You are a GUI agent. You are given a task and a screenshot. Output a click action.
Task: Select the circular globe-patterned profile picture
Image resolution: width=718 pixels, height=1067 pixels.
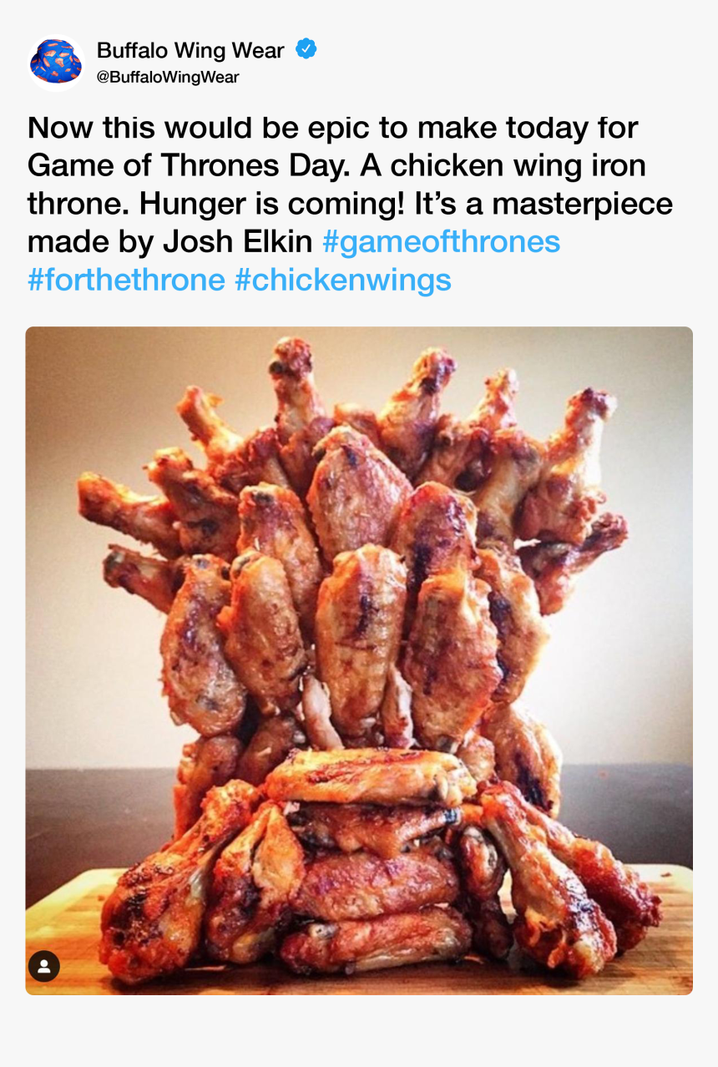(x=57, y=60)
